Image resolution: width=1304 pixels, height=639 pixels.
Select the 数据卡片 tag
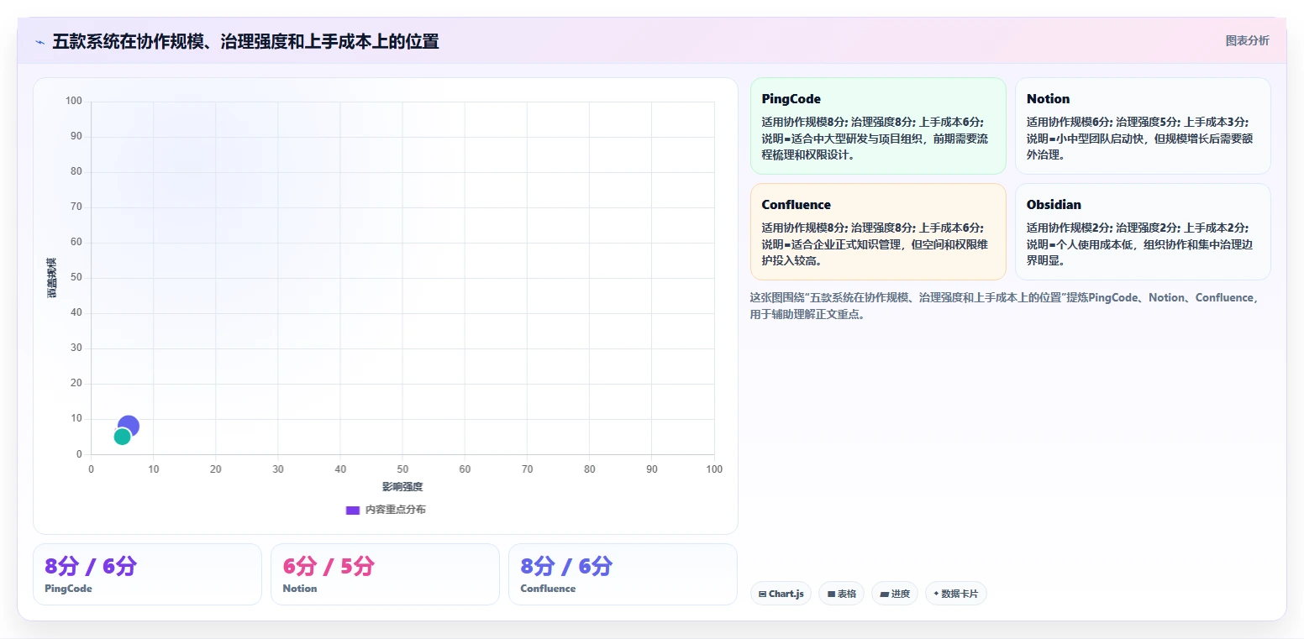pyautogui.click(x=956, y=594)
